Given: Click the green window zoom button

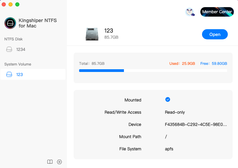Looking at the screenshot, I should [x=17, y=4].
